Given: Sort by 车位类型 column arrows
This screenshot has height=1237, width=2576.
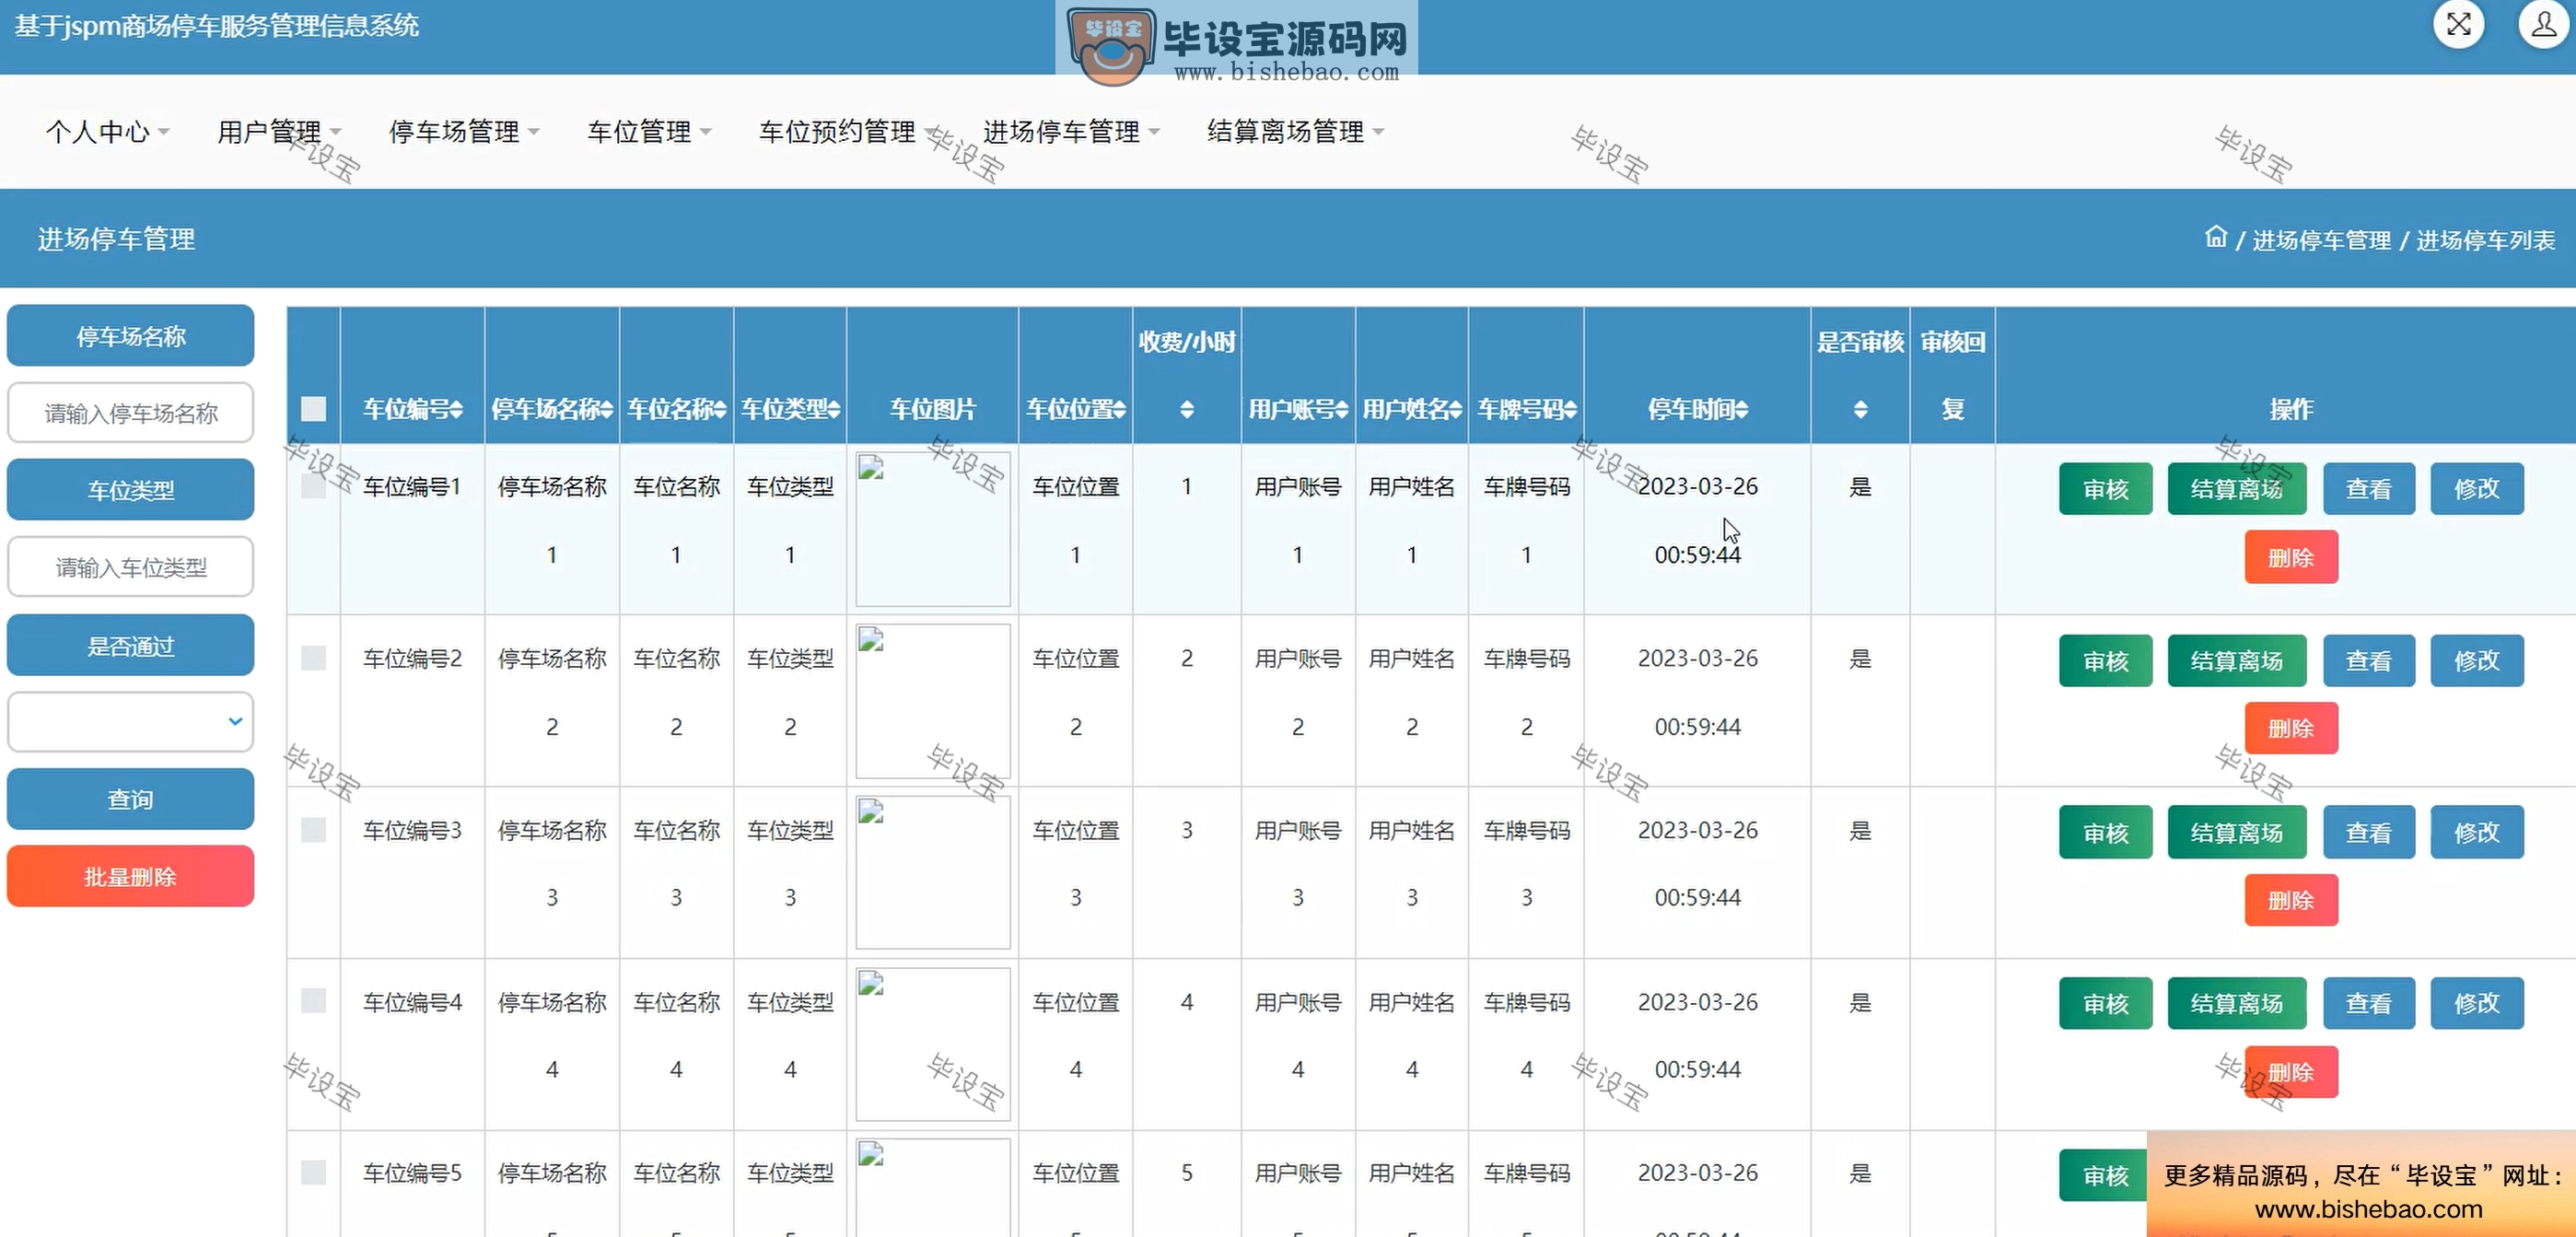Looking at the screenshot, I should tap(834, 409).
